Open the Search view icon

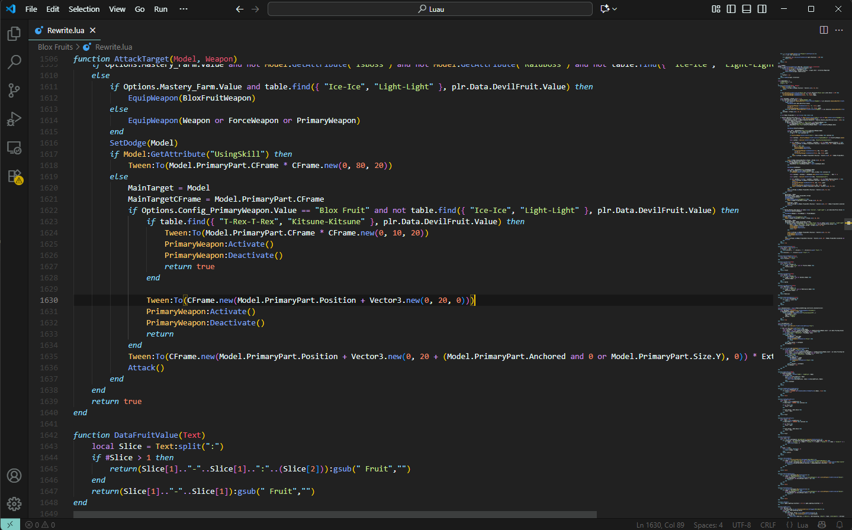pyautogui.click(x=14, y=62)
